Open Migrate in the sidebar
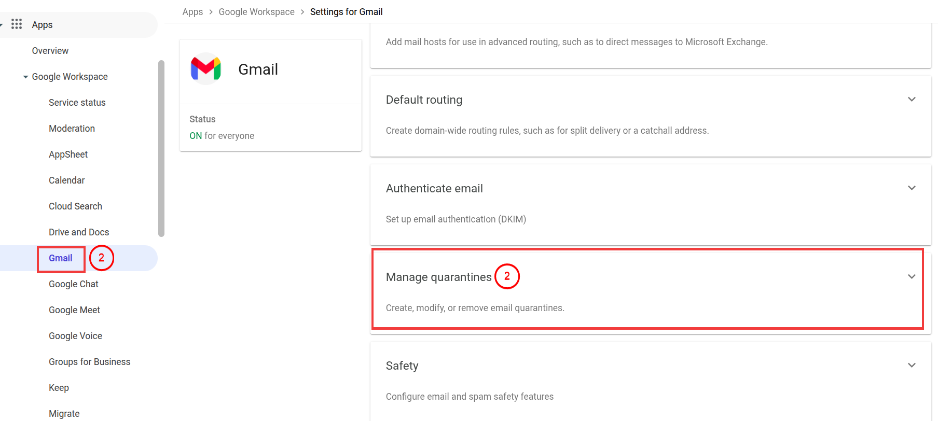The height and width of the screenshot is (421, 938). point(64,414)
